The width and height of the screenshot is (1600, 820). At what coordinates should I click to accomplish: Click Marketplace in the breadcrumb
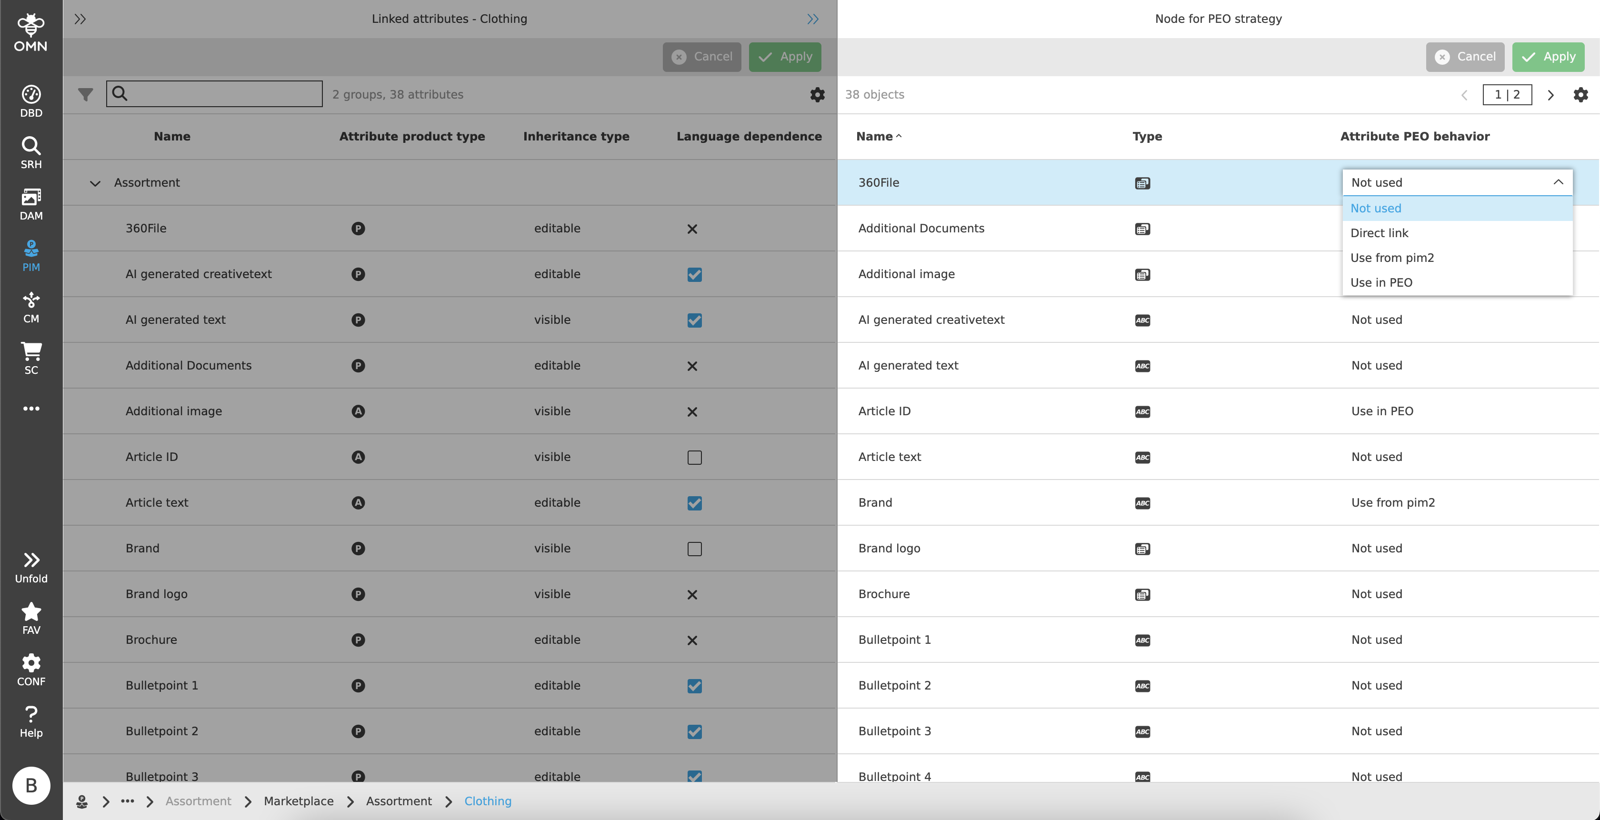click(x=298, y=801)
